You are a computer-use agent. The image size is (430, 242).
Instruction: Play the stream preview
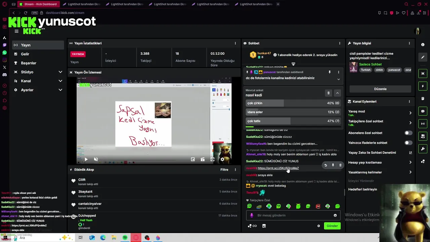point(86,159)
